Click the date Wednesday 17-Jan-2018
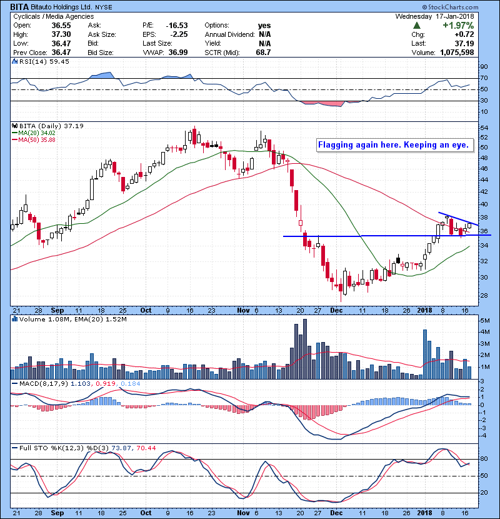 [x=434, y=16]
